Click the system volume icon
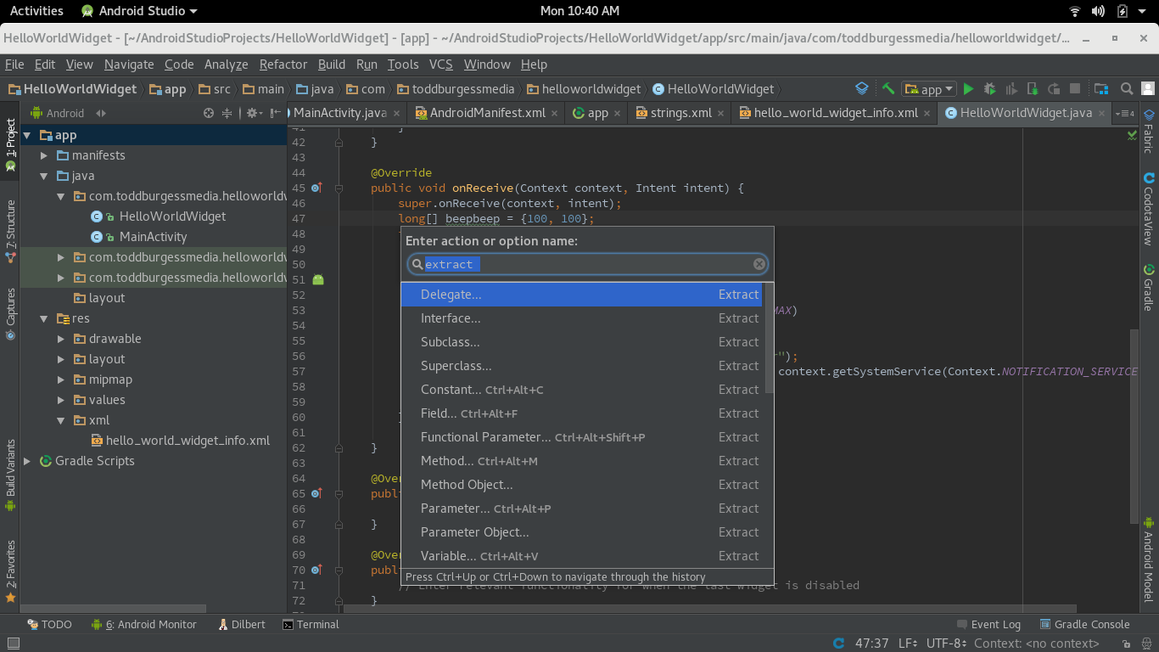The image size is (1159, 652). click(1099, 11)
